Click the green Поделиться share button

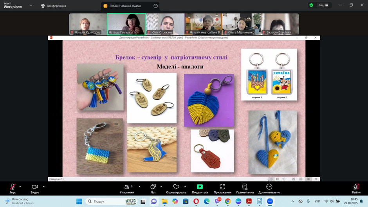click(x=200, y=188)
